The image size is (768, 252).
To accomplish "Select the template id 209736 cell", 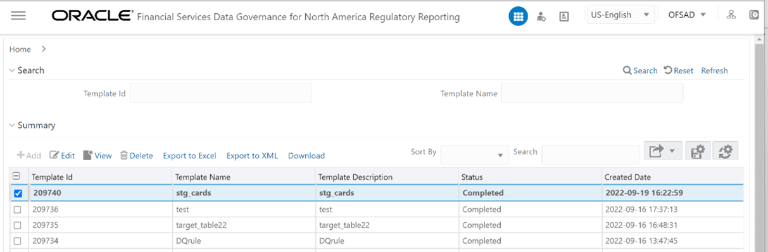I will 100,210.
